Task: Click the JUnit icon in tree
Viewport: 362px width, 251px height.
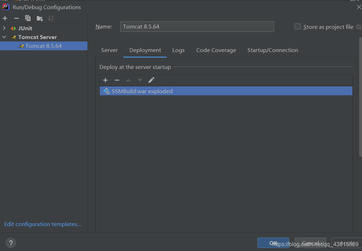Action: coord(13,28)
